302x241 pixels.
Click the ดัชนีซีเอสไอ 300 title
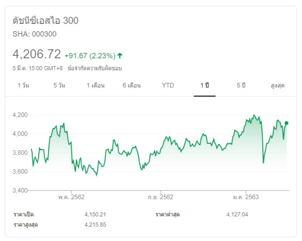46,21
